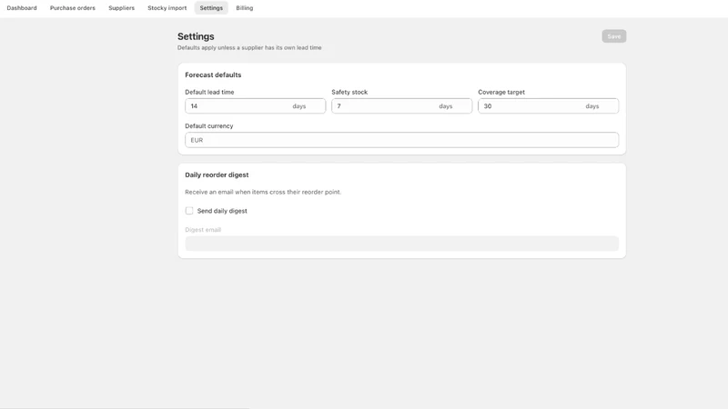Click the Settings page title
This screenshot has height=409, width=728.
(196, 36)
